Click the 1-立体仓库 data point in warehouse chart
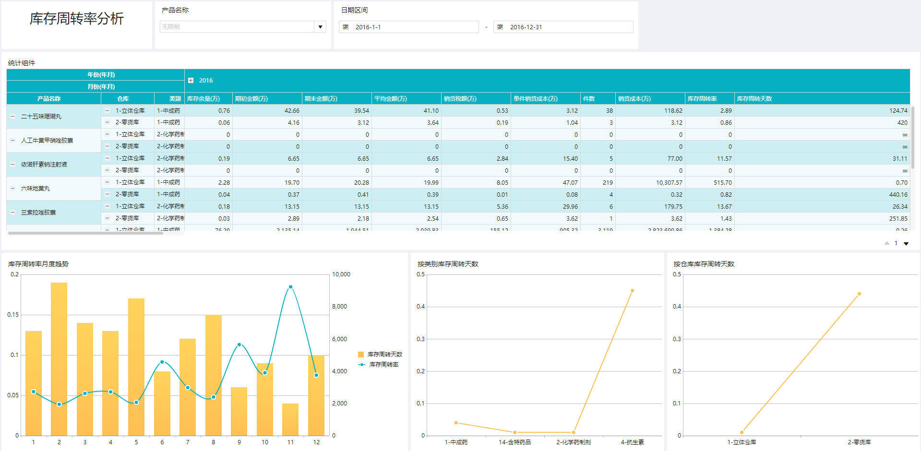This screenshot has height=451, width=921. [742, 432]
